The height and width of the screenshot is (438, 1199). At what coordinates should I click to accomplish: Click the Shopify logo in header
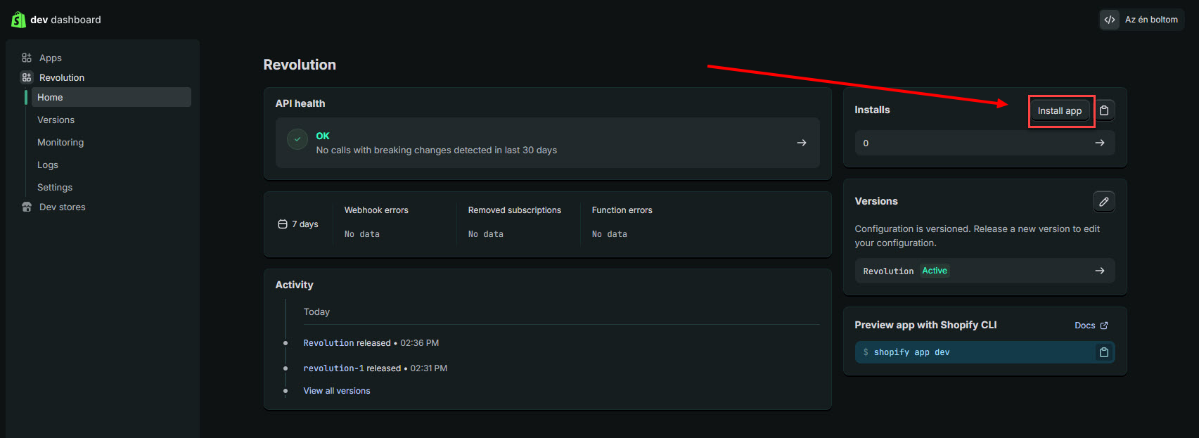coord(18,20)
